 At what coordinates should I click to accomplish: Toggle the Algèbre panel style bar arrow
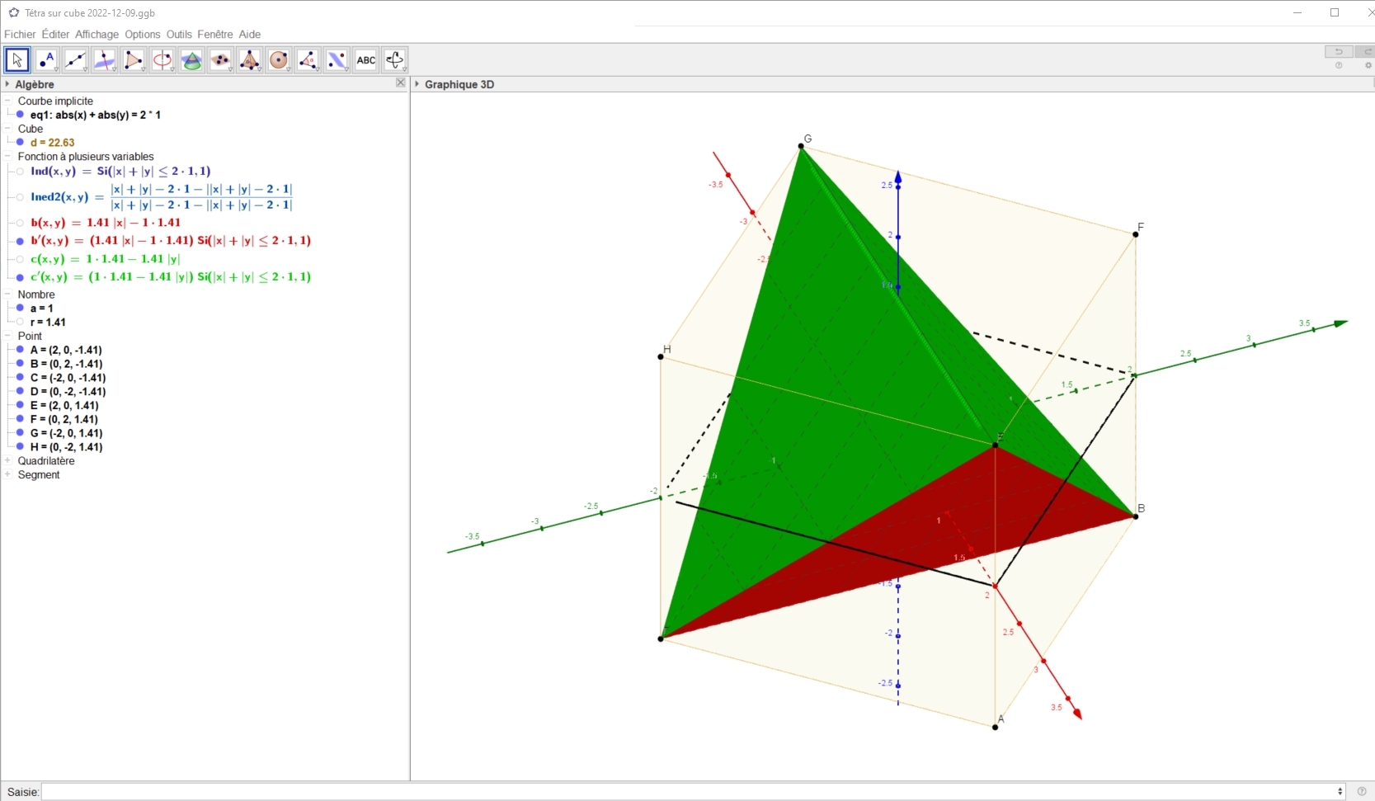(x=7, y=84)
